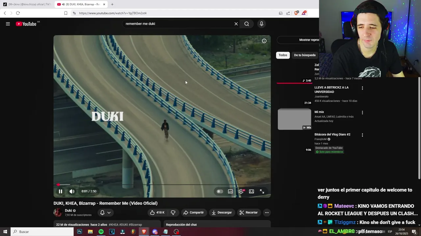
Task: Click the ESP language indicator in tray
Action: pos(390,232)
